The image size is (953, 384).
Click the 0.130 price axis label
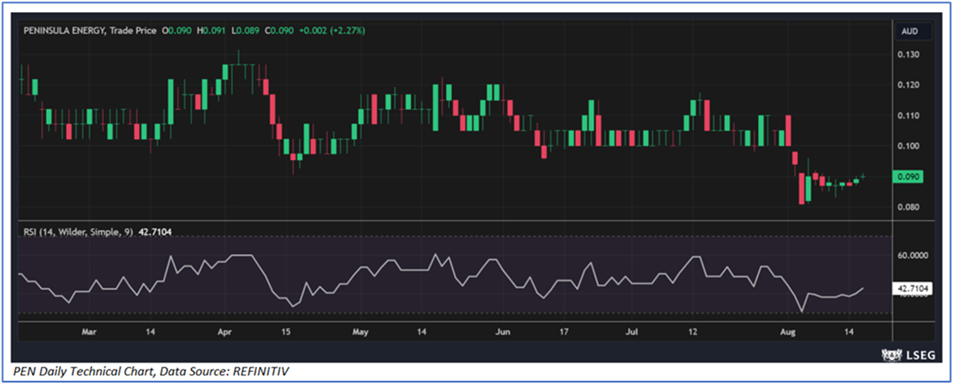coord(910,55)
